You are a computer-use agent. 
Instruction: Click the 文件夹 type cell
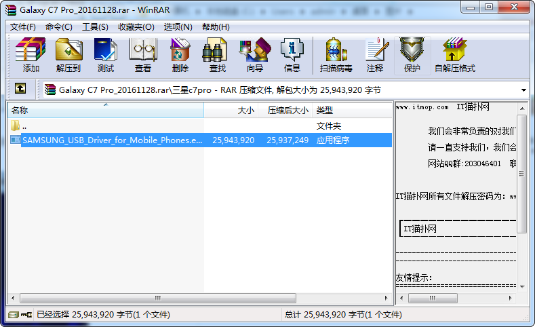(x=329, y=126)
